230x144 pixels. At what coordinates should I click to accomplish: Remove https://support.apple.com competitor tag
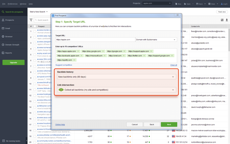pyautogui.click(x=151, y=51)
